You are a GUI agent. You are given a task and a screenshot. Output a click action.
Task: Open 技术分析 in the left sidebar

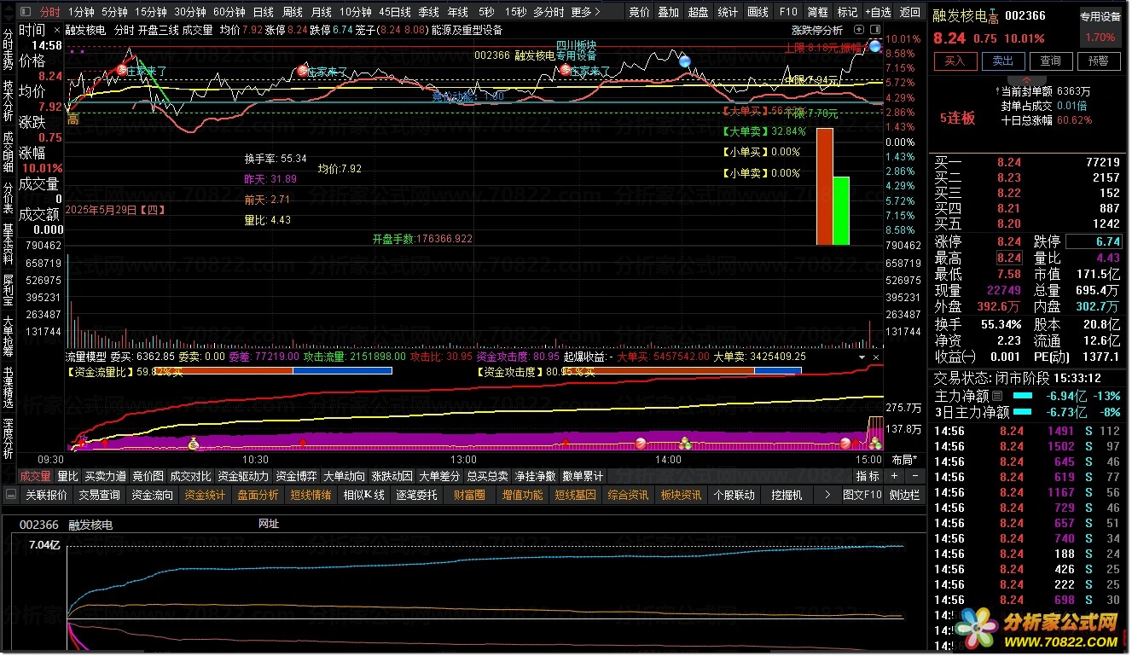tap(9, 102)
